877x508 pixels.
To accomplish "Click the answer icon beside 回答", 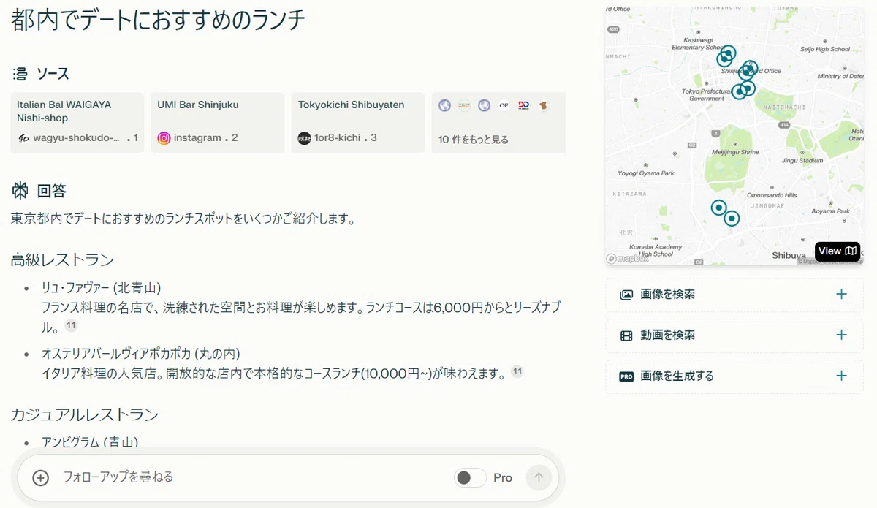I will click(x=20, y=192).
